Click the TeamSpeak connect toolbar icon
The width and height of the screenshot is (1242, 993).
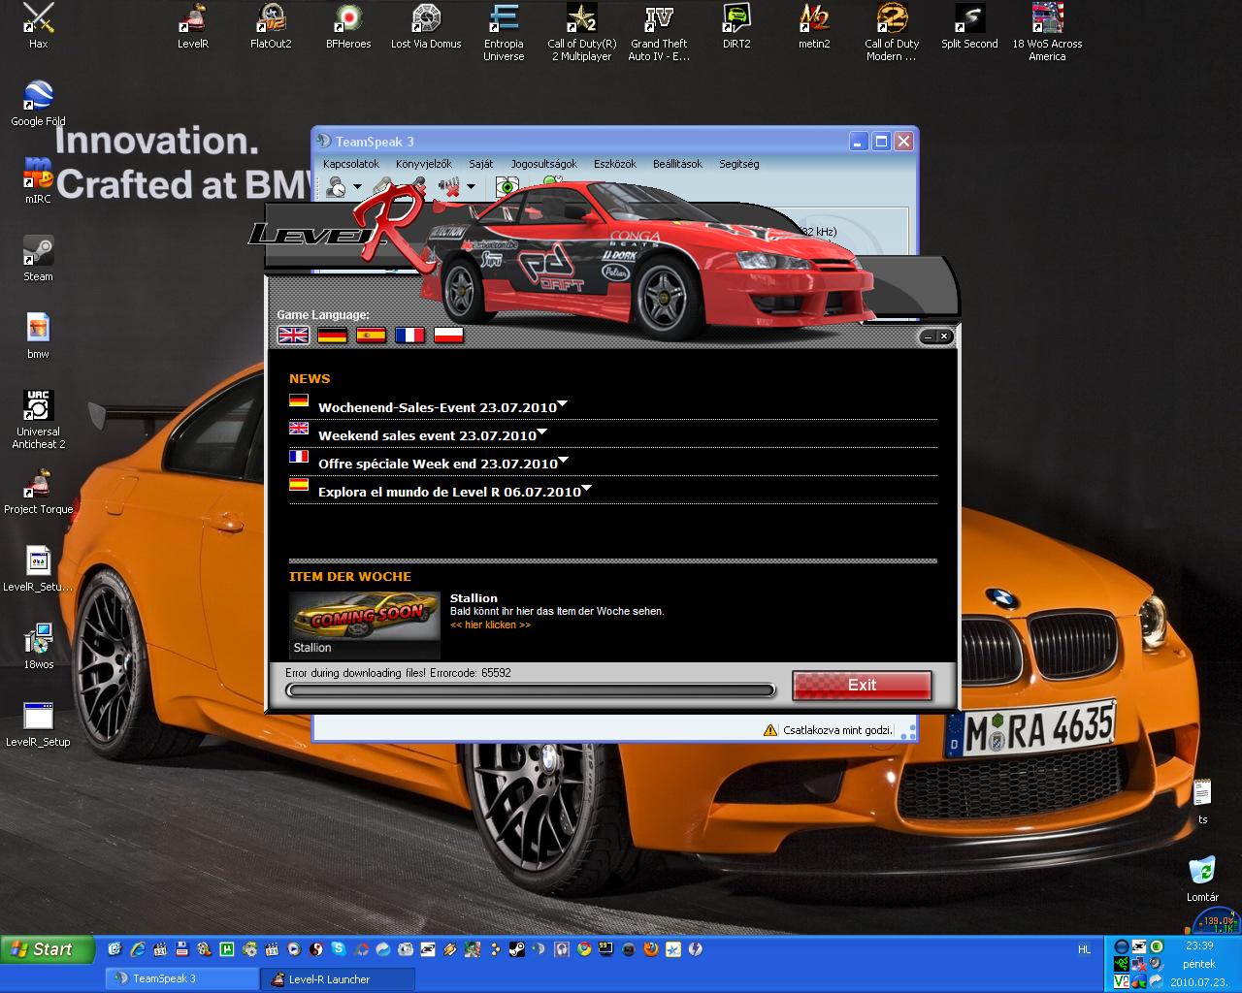(x=337, y=186)
